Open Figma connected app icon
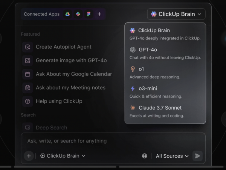Viewport: 226px width, 170px height. pyautogui.click(x=89, y=14)
